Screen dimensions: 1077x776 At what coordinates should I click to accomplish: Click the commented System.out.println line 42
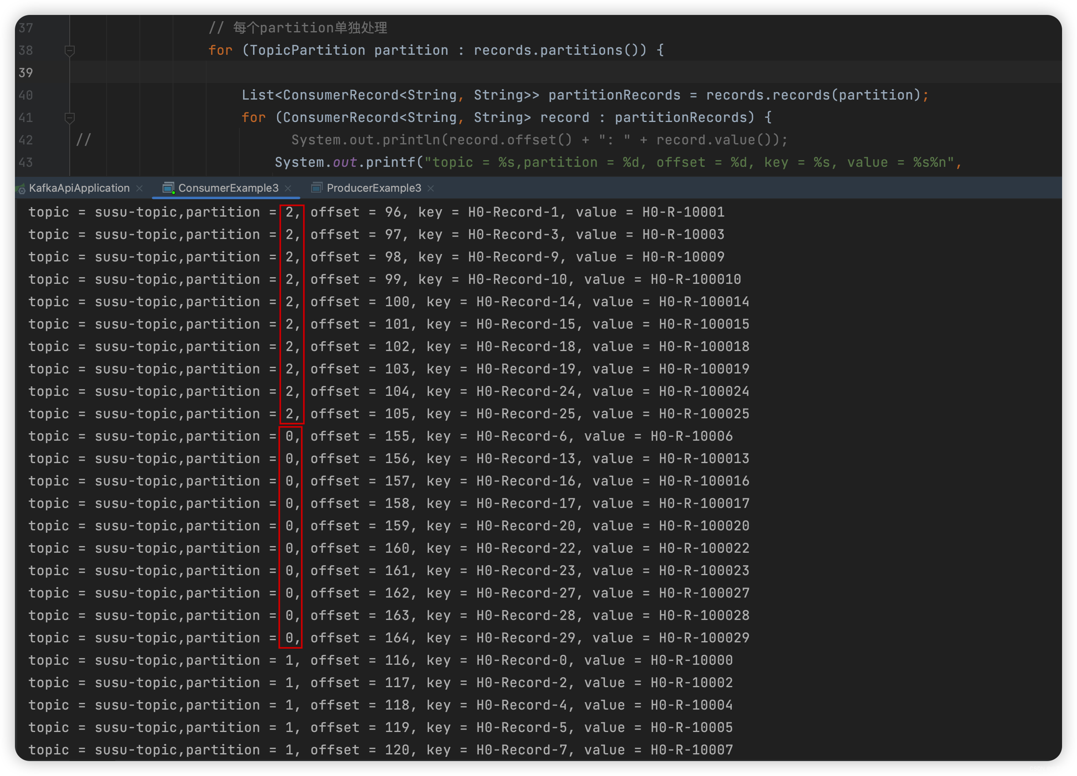coord(539,139)
